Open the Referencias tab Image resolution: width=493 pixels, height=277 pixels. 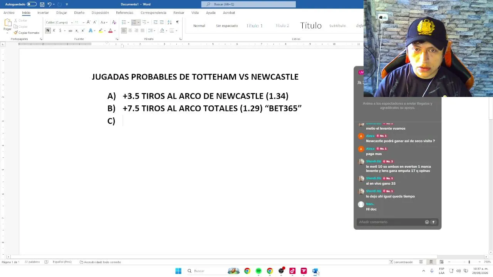124,13
